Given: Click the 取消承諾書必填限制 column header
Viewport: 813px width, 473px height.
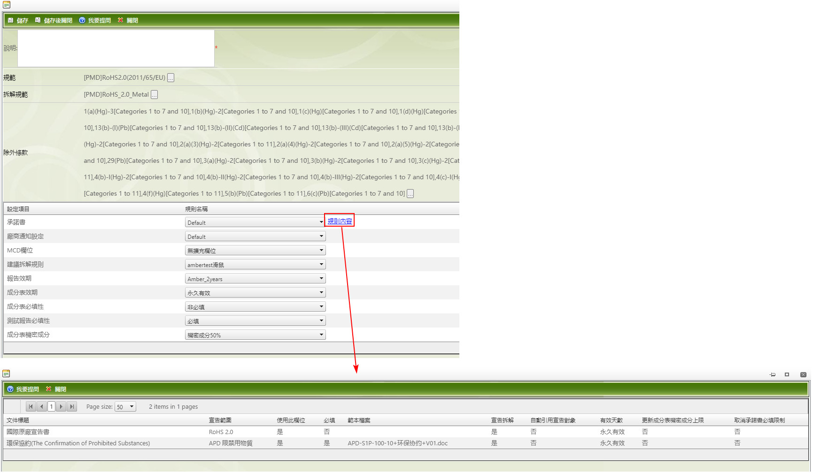Looking at the screenshot, I should click(760, 420).
